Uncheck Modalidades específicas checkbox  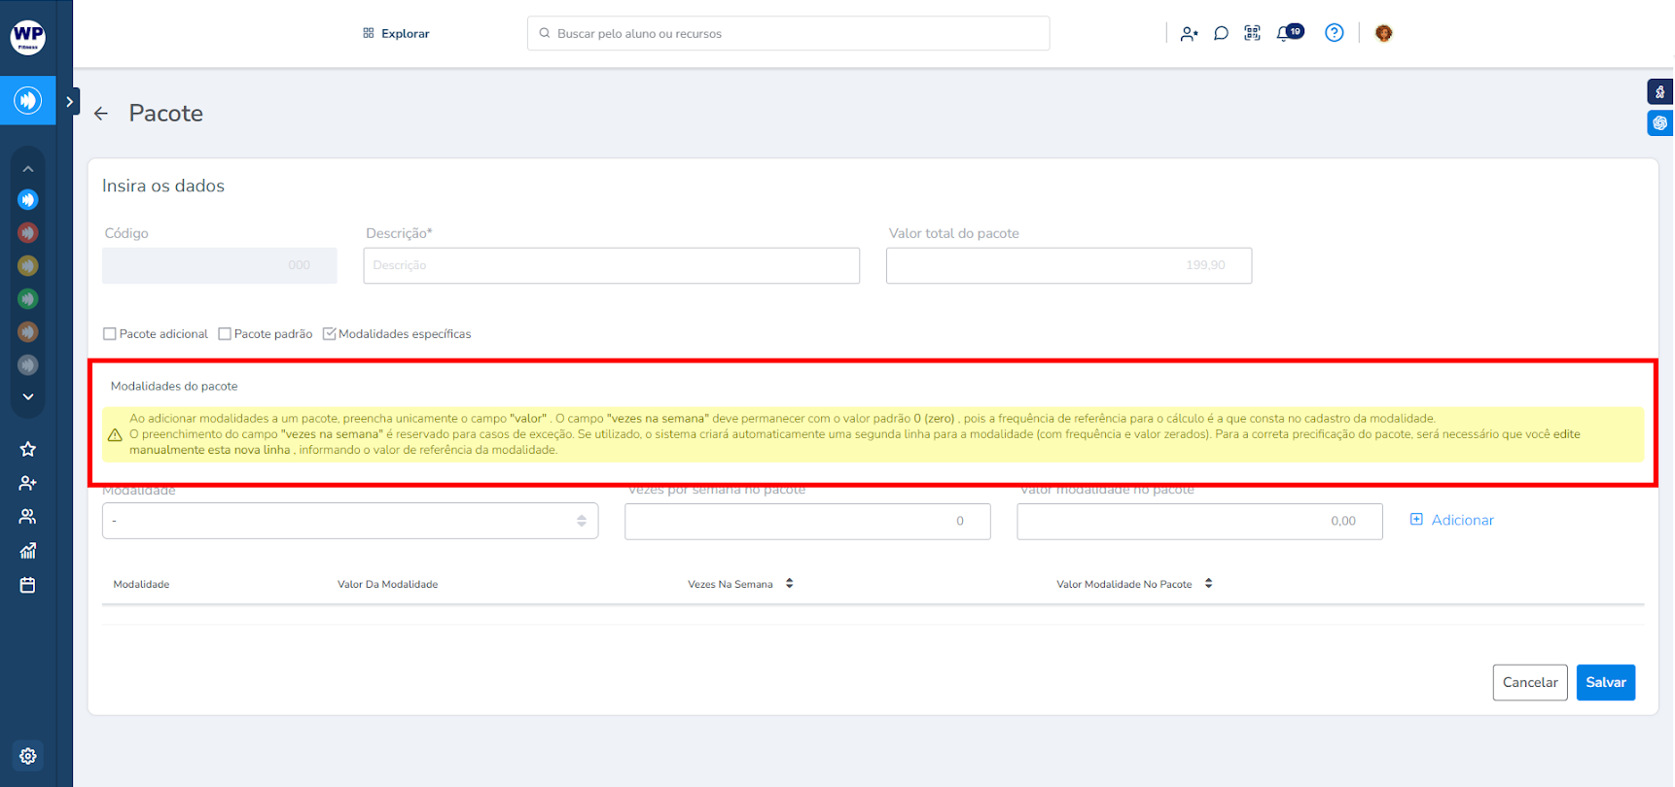[x=330, y=334]
